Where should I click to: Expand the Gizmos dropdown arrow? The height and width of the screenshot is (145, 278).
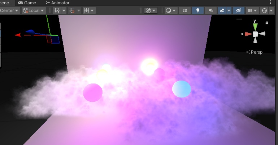coord(271,10)
